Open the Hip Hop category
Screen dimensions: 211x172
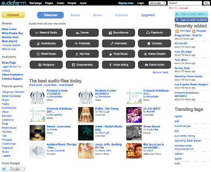82,54
